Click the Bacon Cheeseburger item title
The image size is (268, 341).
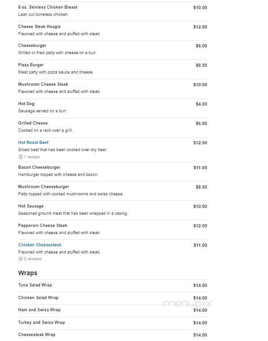pyautogui.click(x=39, y=167)
